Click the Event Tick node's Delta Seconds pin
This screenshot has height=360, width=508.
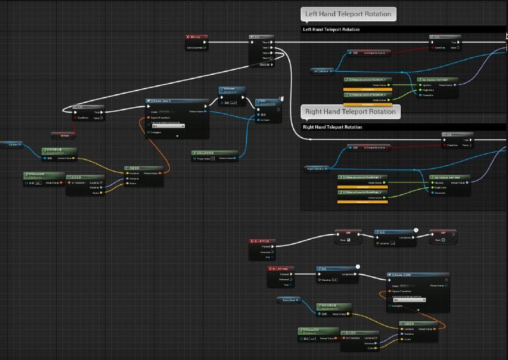[x=205, y=48]
